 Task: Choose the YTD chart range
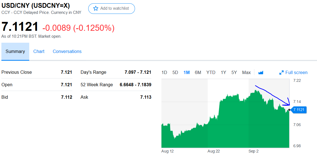click(x=211, y=72)
